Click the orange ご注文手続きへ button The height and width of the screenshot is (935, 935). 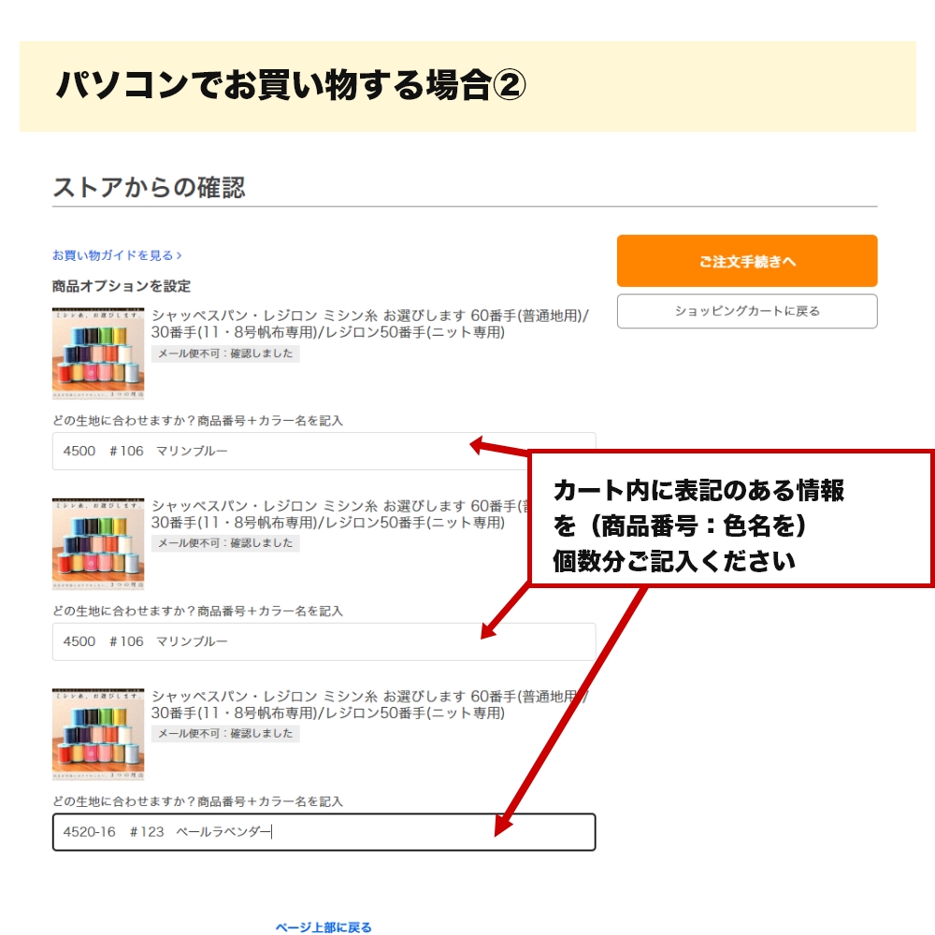pyautogui.click(x=746, y=261)
